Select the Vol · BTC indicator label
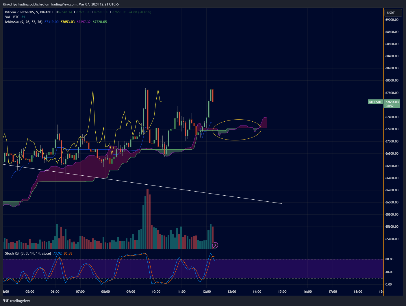This screenshot has height=306, width=406. pyautogui.click(x=12, y=17)
